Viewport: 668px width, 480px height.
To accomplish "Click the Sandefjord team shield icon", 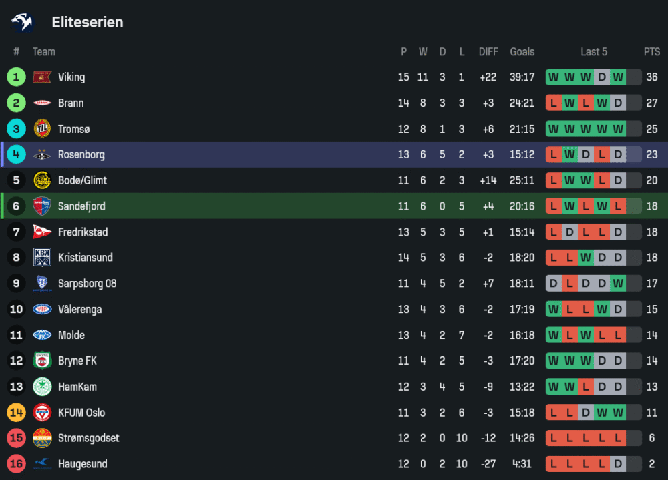I will [x=42, y=206].
